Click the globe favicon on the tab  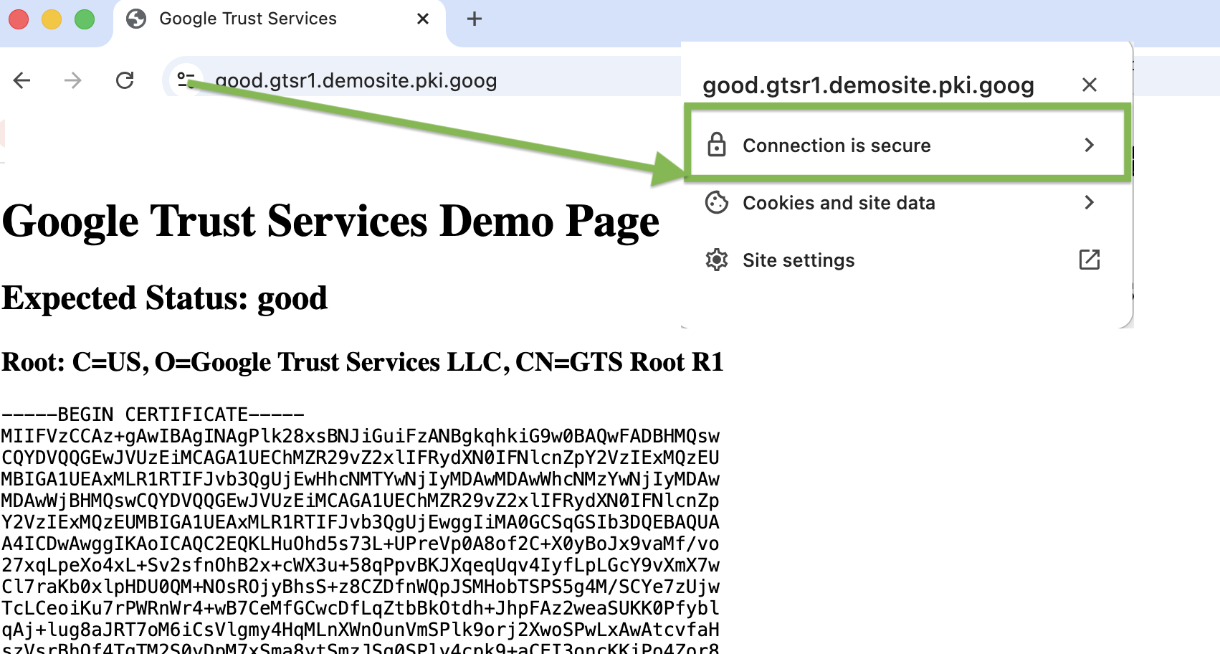click(x=136, y=19)
